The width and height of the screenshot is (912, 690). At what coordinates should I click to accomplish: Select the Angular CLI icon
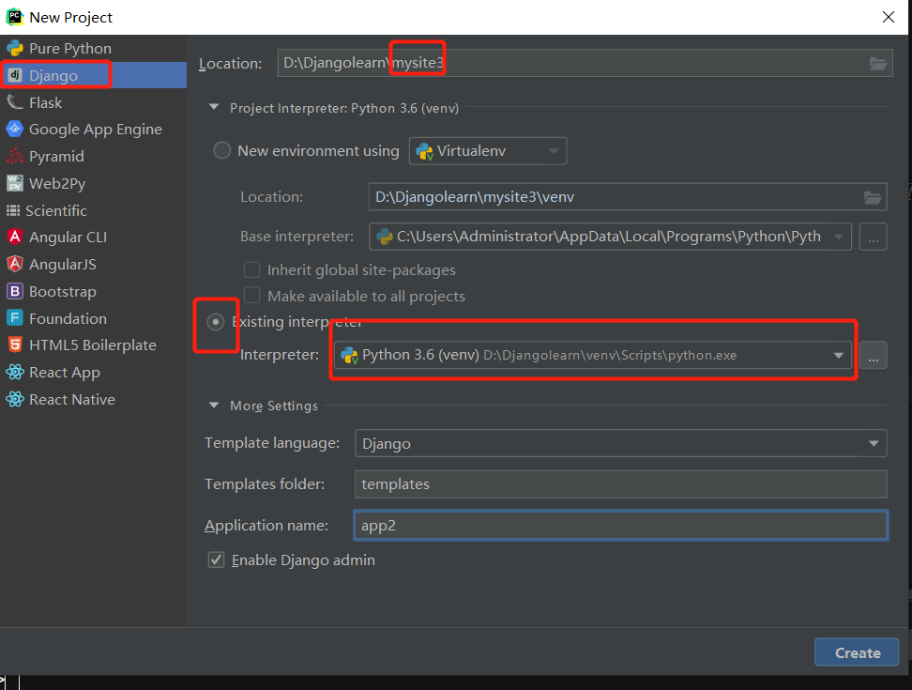(x=15, y=237)
